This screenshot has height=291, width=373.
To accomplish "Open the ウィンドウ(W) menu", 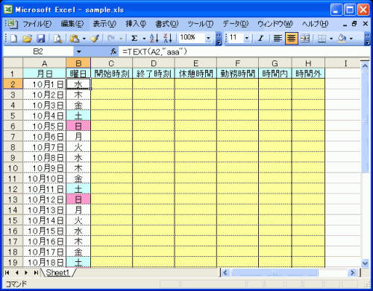I will (275, 24).
